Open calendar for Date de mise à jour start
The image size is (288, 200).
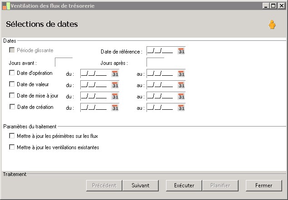pyautogui.click(x=115, y=96)
